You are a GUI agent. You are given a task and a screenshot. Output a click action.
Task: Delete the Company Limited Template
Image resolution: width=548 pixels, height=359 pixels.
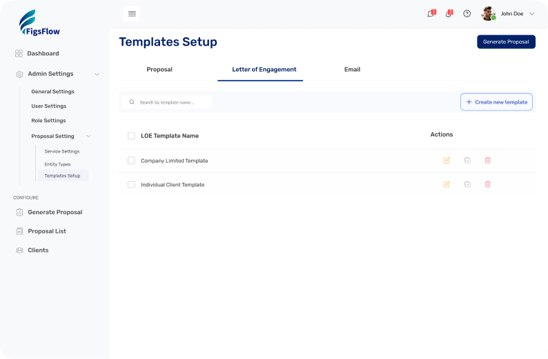488,160
